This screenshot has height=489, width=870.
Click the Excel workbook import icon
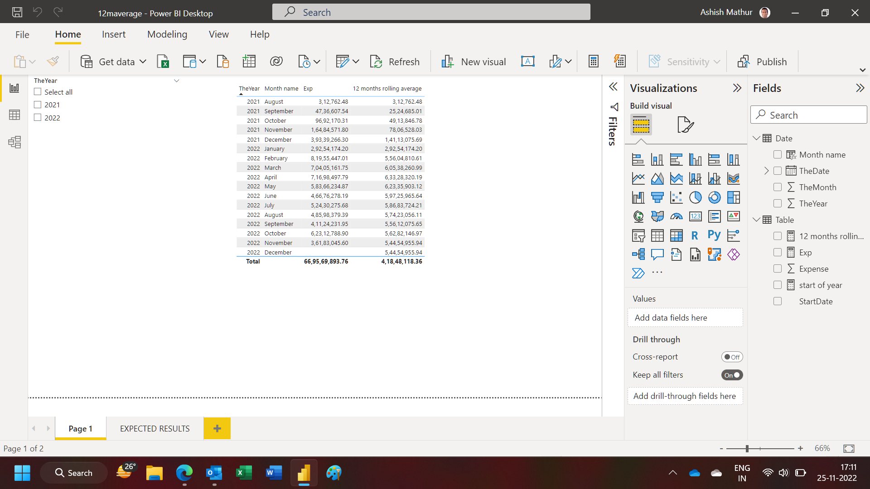coord(163,62)
